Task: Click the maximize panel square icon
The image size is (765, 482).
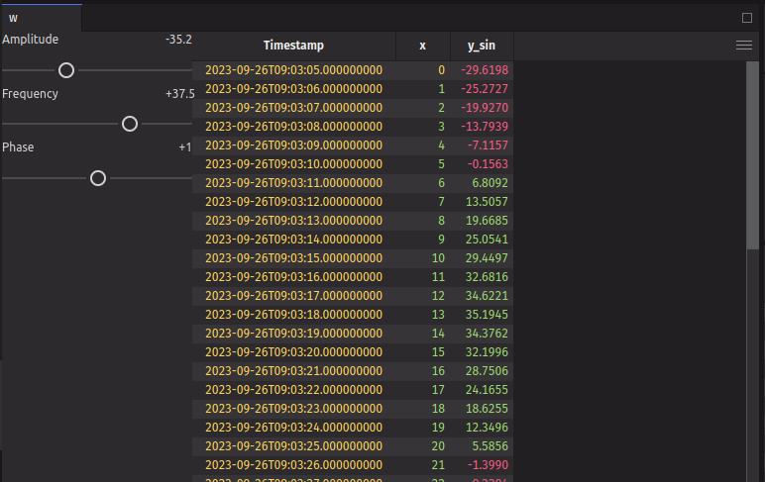Action: [747, 18]
